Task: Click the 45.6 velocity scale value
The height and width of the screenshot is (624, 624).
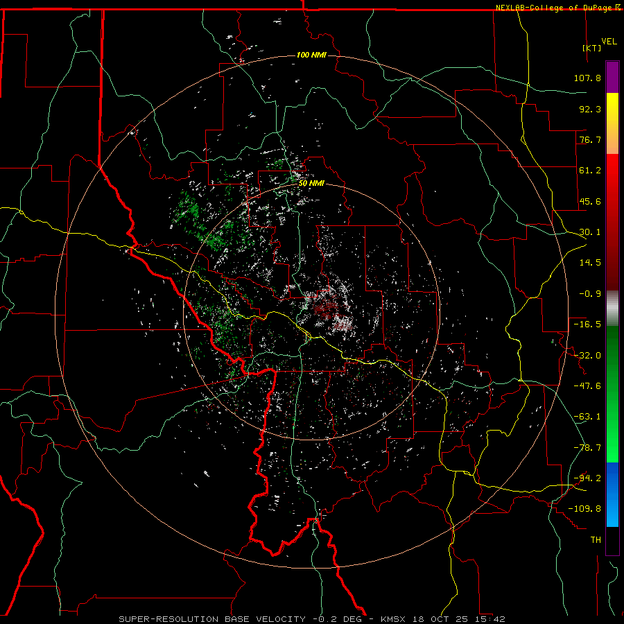Action: [x=590, y=201]
